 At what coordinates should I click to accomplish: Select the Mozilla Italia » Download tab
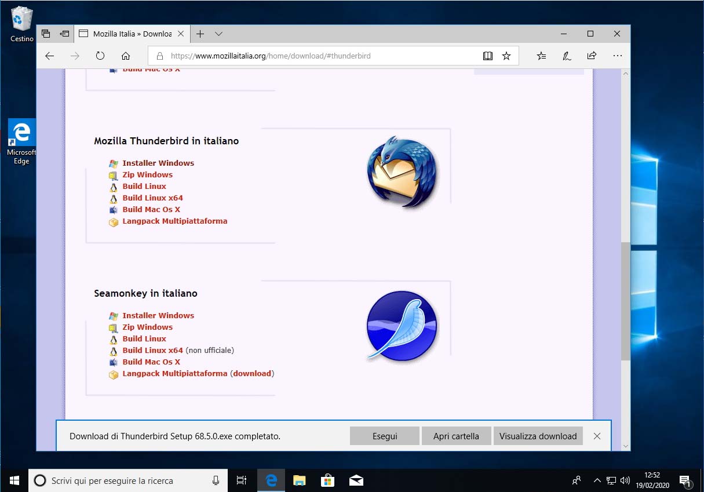coord(132,34)
